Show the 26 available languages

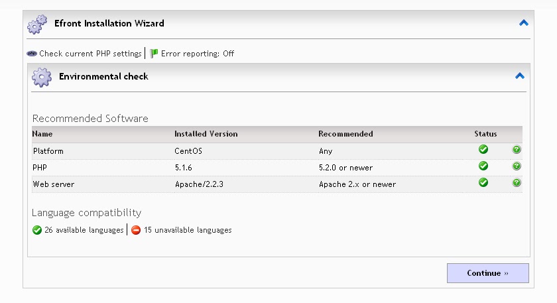click(84, 231)
